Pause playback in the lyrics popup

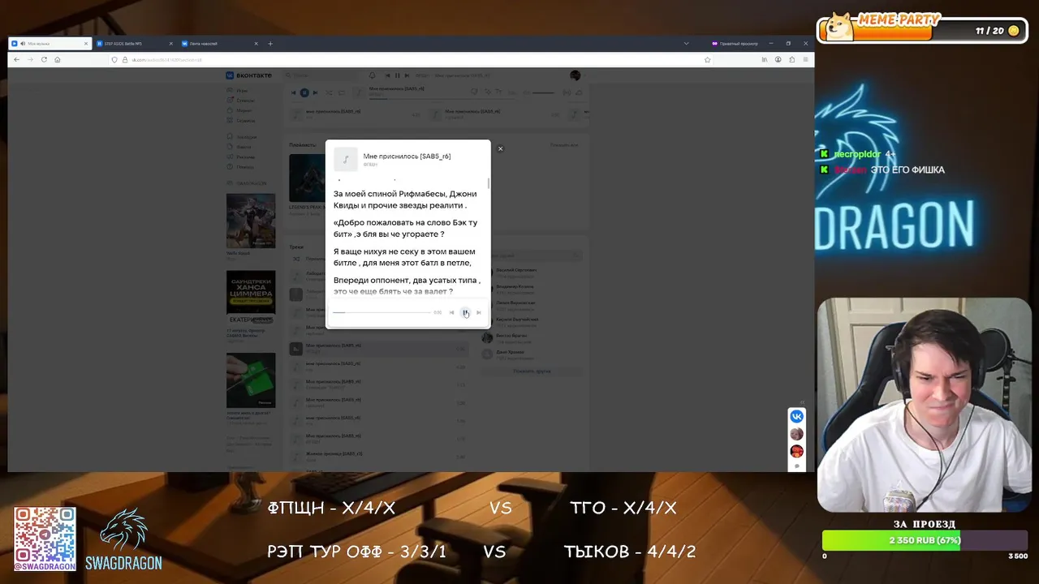click(465, 312)
